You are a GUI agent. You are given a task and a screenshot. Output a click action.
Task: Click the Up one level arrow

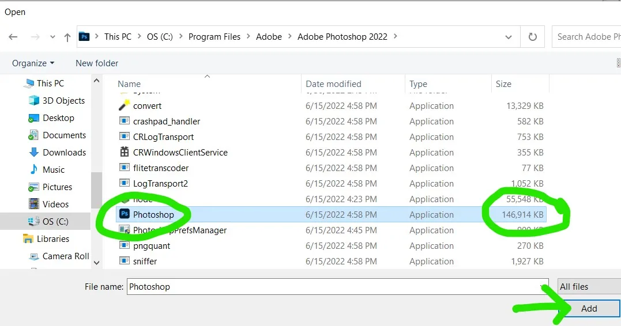click(x=67, y=37)
